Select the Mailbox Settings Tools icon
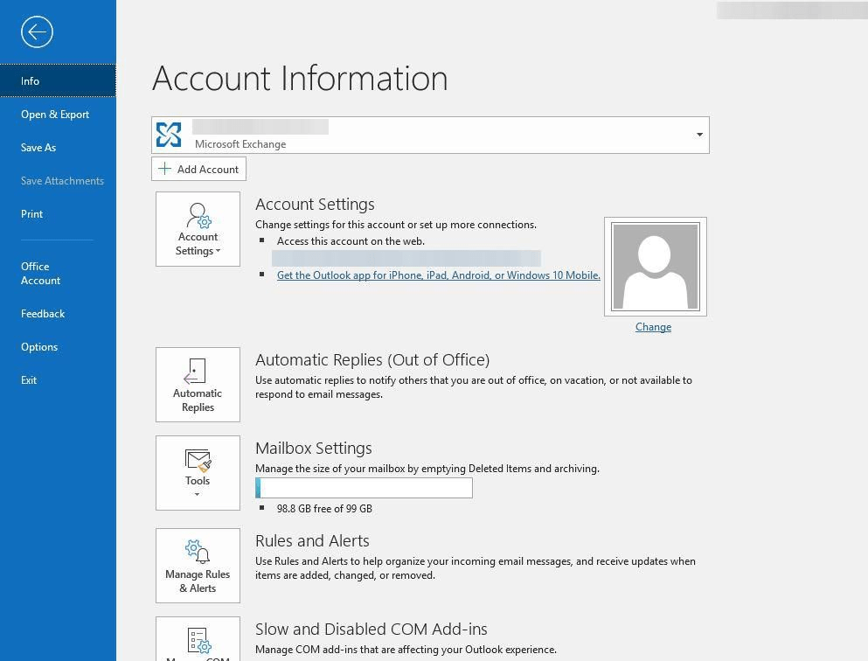 198,458
